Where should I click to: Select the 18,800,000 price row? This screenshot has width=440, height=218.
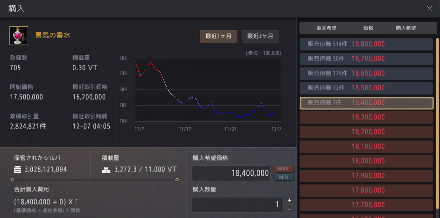click(x=367, y=44)
